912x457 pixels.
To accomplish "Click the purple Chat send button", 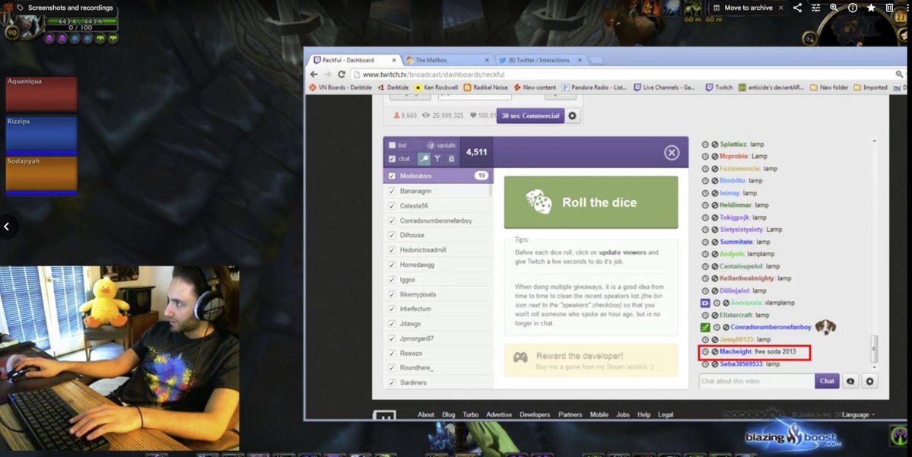I will 827,382.
